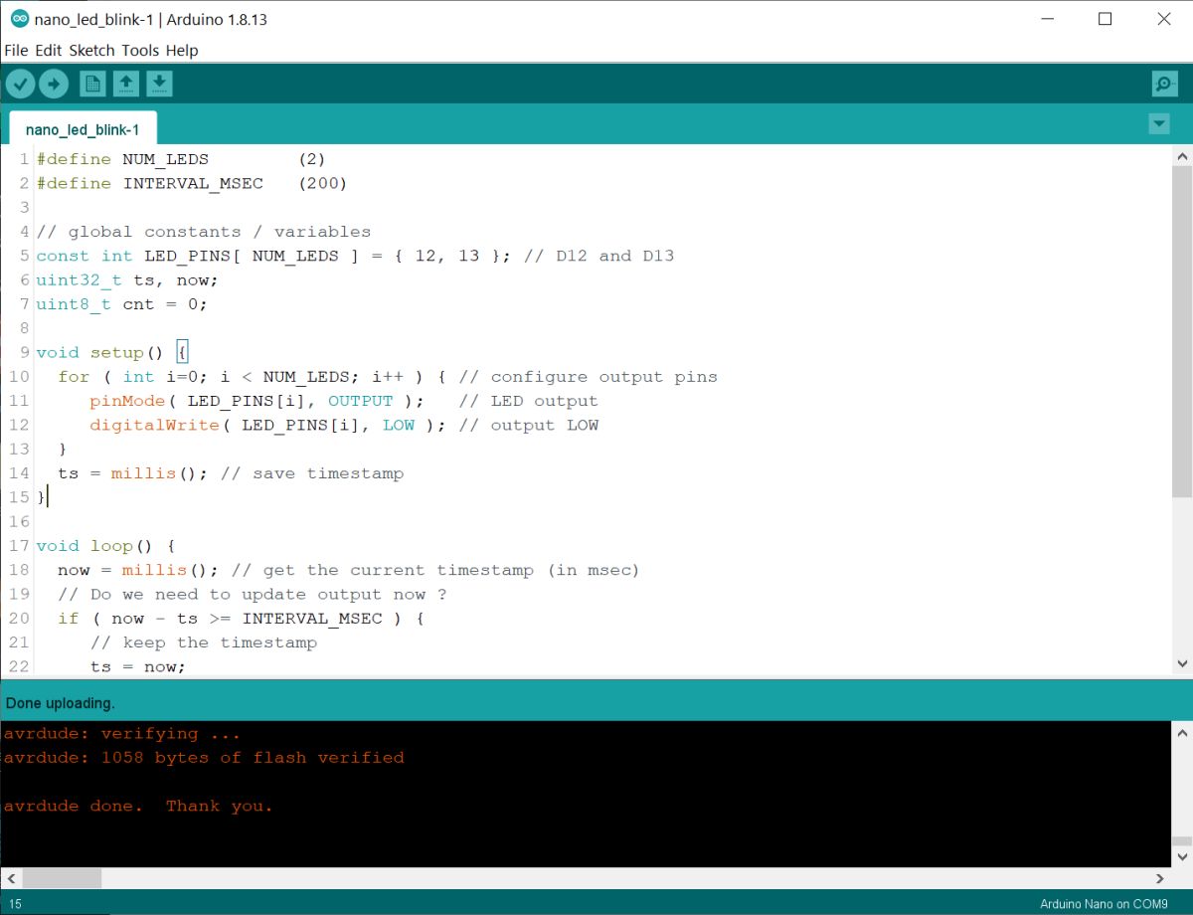This screenshot has width=1193, height=915.
Task: Click the Upload arrow button
Action: coord(54,84)
